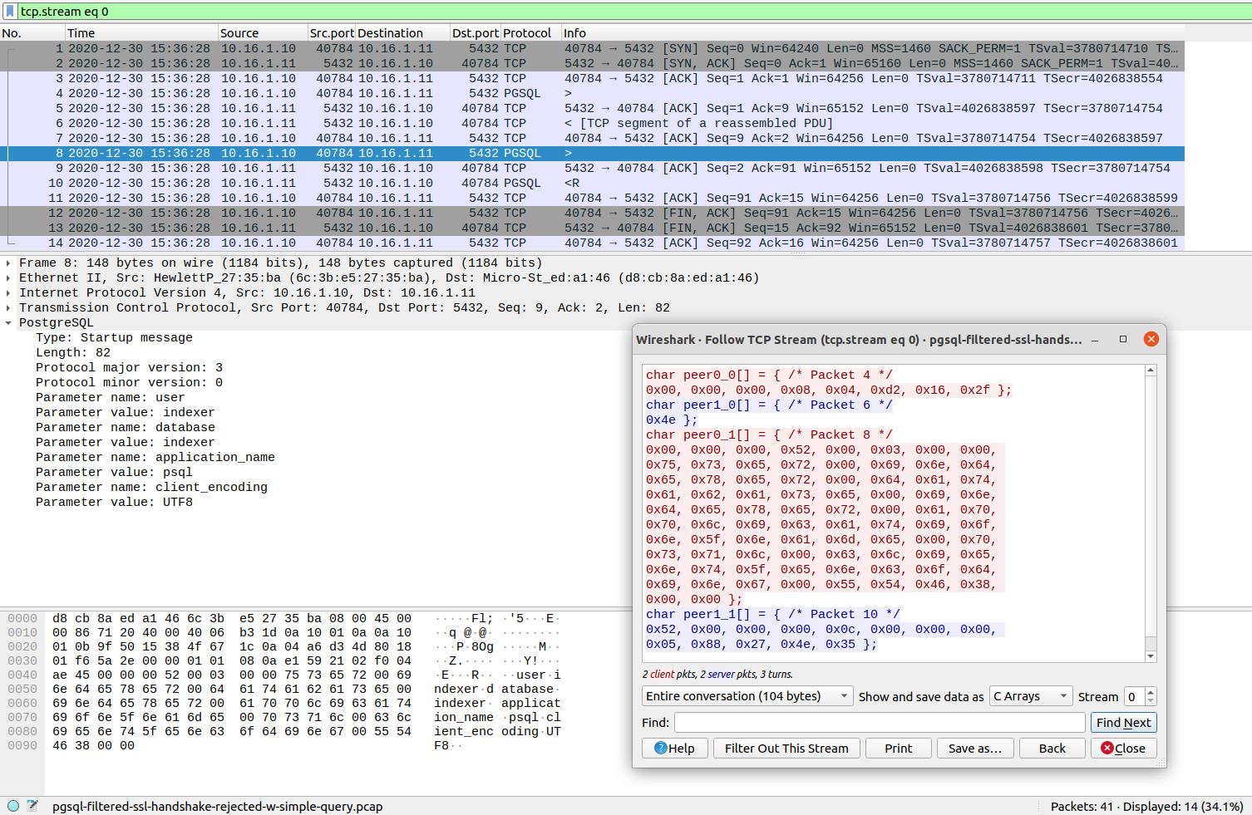The width and height of the screenshot is (1252, 815).
Task: Expand the Ethernet II details
Action: pyautogui.click(x=8, y=278)
